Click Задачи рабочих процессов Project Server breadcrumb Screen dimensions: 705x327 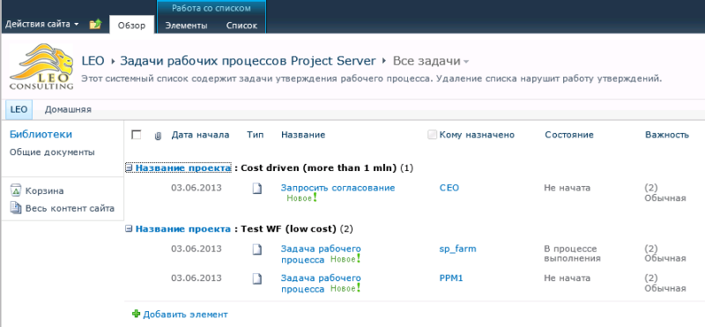point(248,61)
